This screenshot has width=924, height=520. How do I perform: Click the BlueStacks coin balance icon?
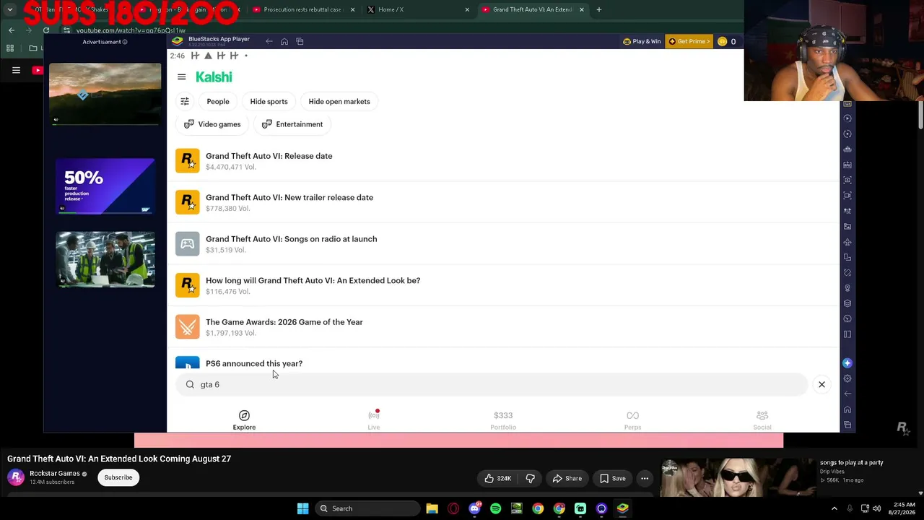pyautogui.click(x=722, y=42)
